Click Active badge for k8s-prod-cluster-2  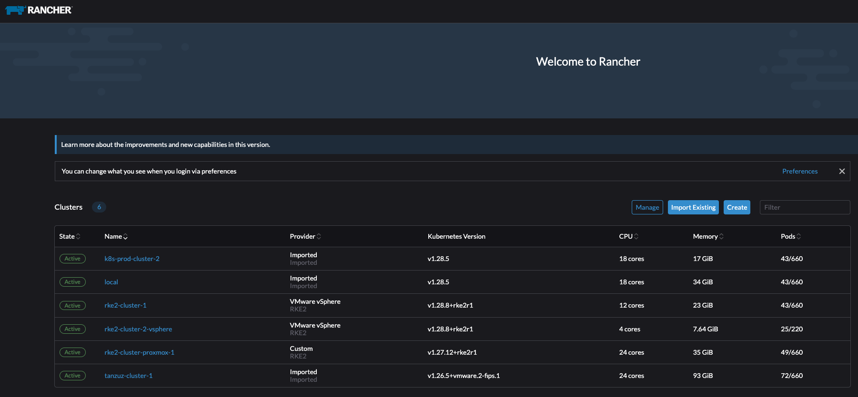point(72,259)
